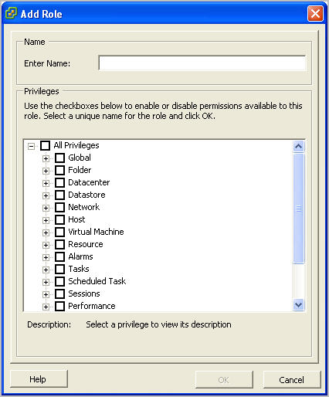
Task: Expand the Network privileges node
Action: [x=46, y=208]
